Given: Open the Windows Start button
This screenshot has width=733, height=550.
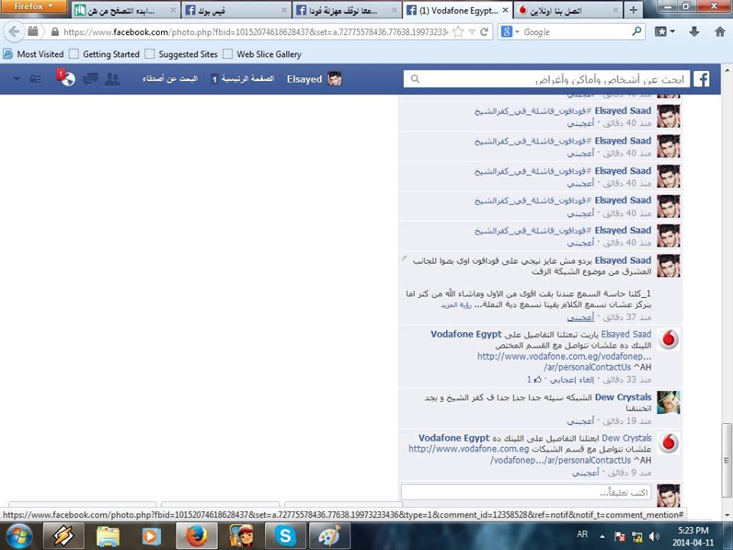Looking at the screenshot, I should [x=18, y=536].
